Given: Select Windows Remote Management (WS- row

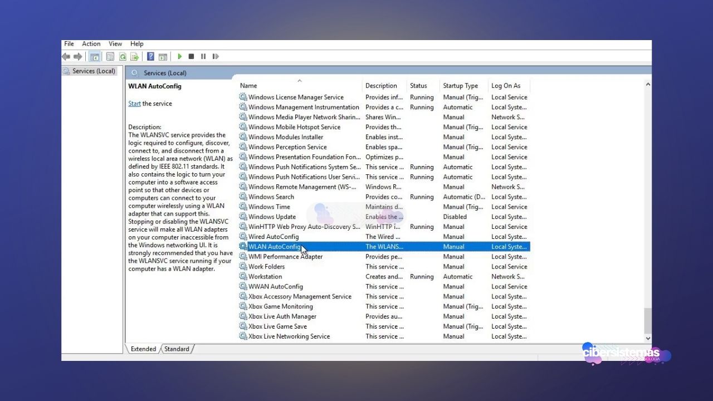Looking at the screenshot, I should click(x=384, y=187).
